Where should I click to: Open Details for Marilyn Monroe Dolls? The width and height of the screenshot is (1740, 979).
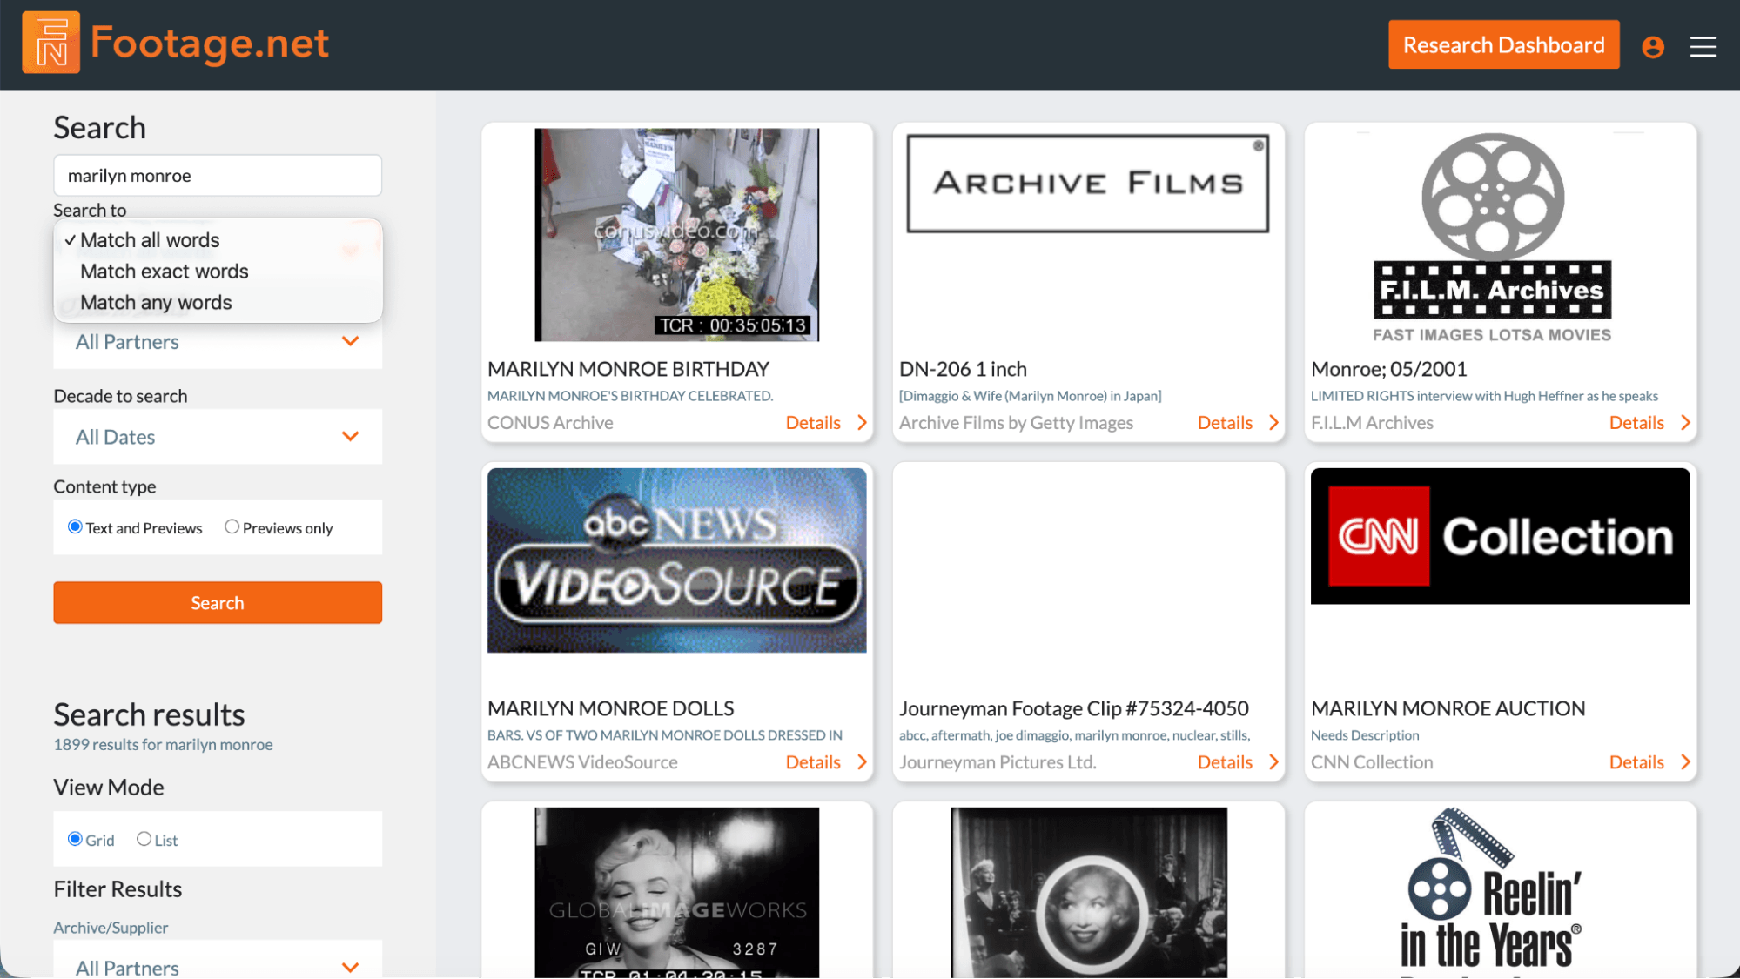click(x=813, y=762)
